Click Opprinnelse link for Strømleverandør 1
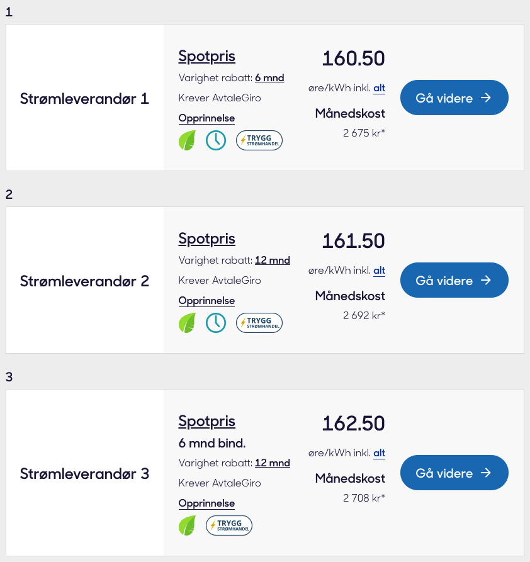Viewport: 530px width, 562px height. pos(206,118)
